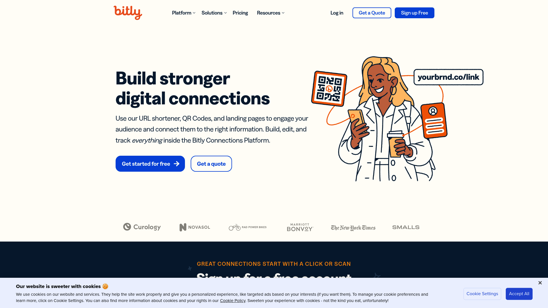Close the cookie consent banner
This screenshot has height=308, width=548.
click(x=540, y=283)
